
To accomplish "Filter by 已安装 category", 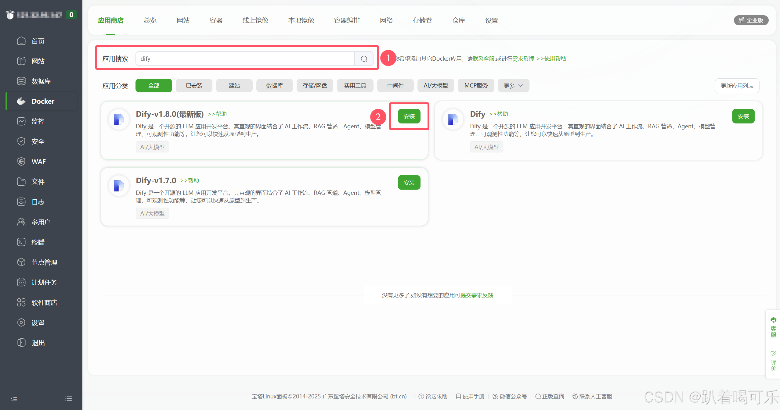I will coord(194,86).
